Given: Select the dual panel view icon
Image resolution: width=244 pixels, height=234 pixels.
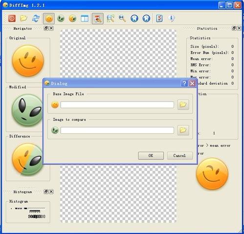Looking at the screenshot, I should (85, 19).
